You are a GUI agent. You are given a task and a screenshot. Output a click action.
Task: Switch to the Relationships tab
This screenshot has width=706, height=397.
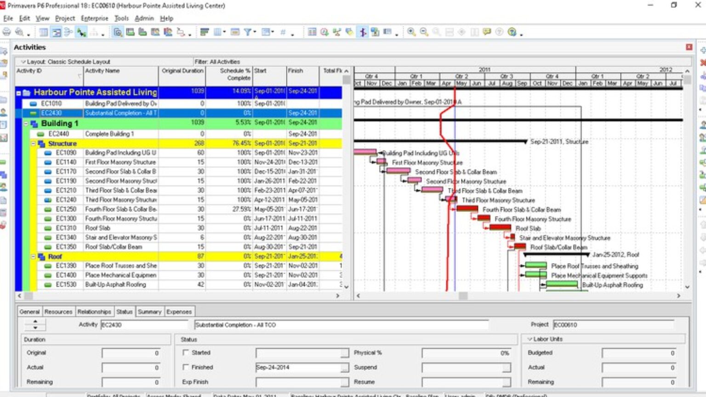tap(94, 312)
